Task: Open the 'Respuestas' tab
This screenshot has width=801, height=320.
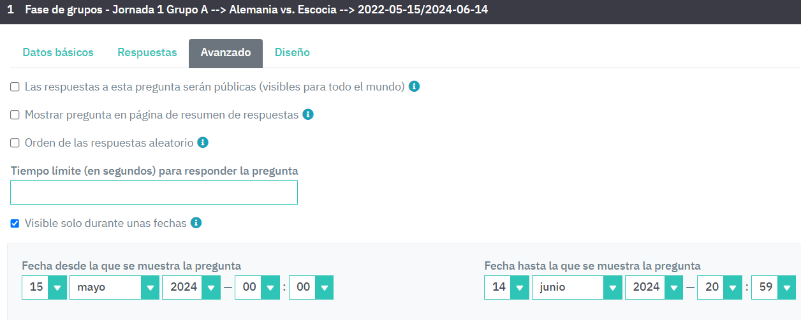Action: click(x=147, y=53)
